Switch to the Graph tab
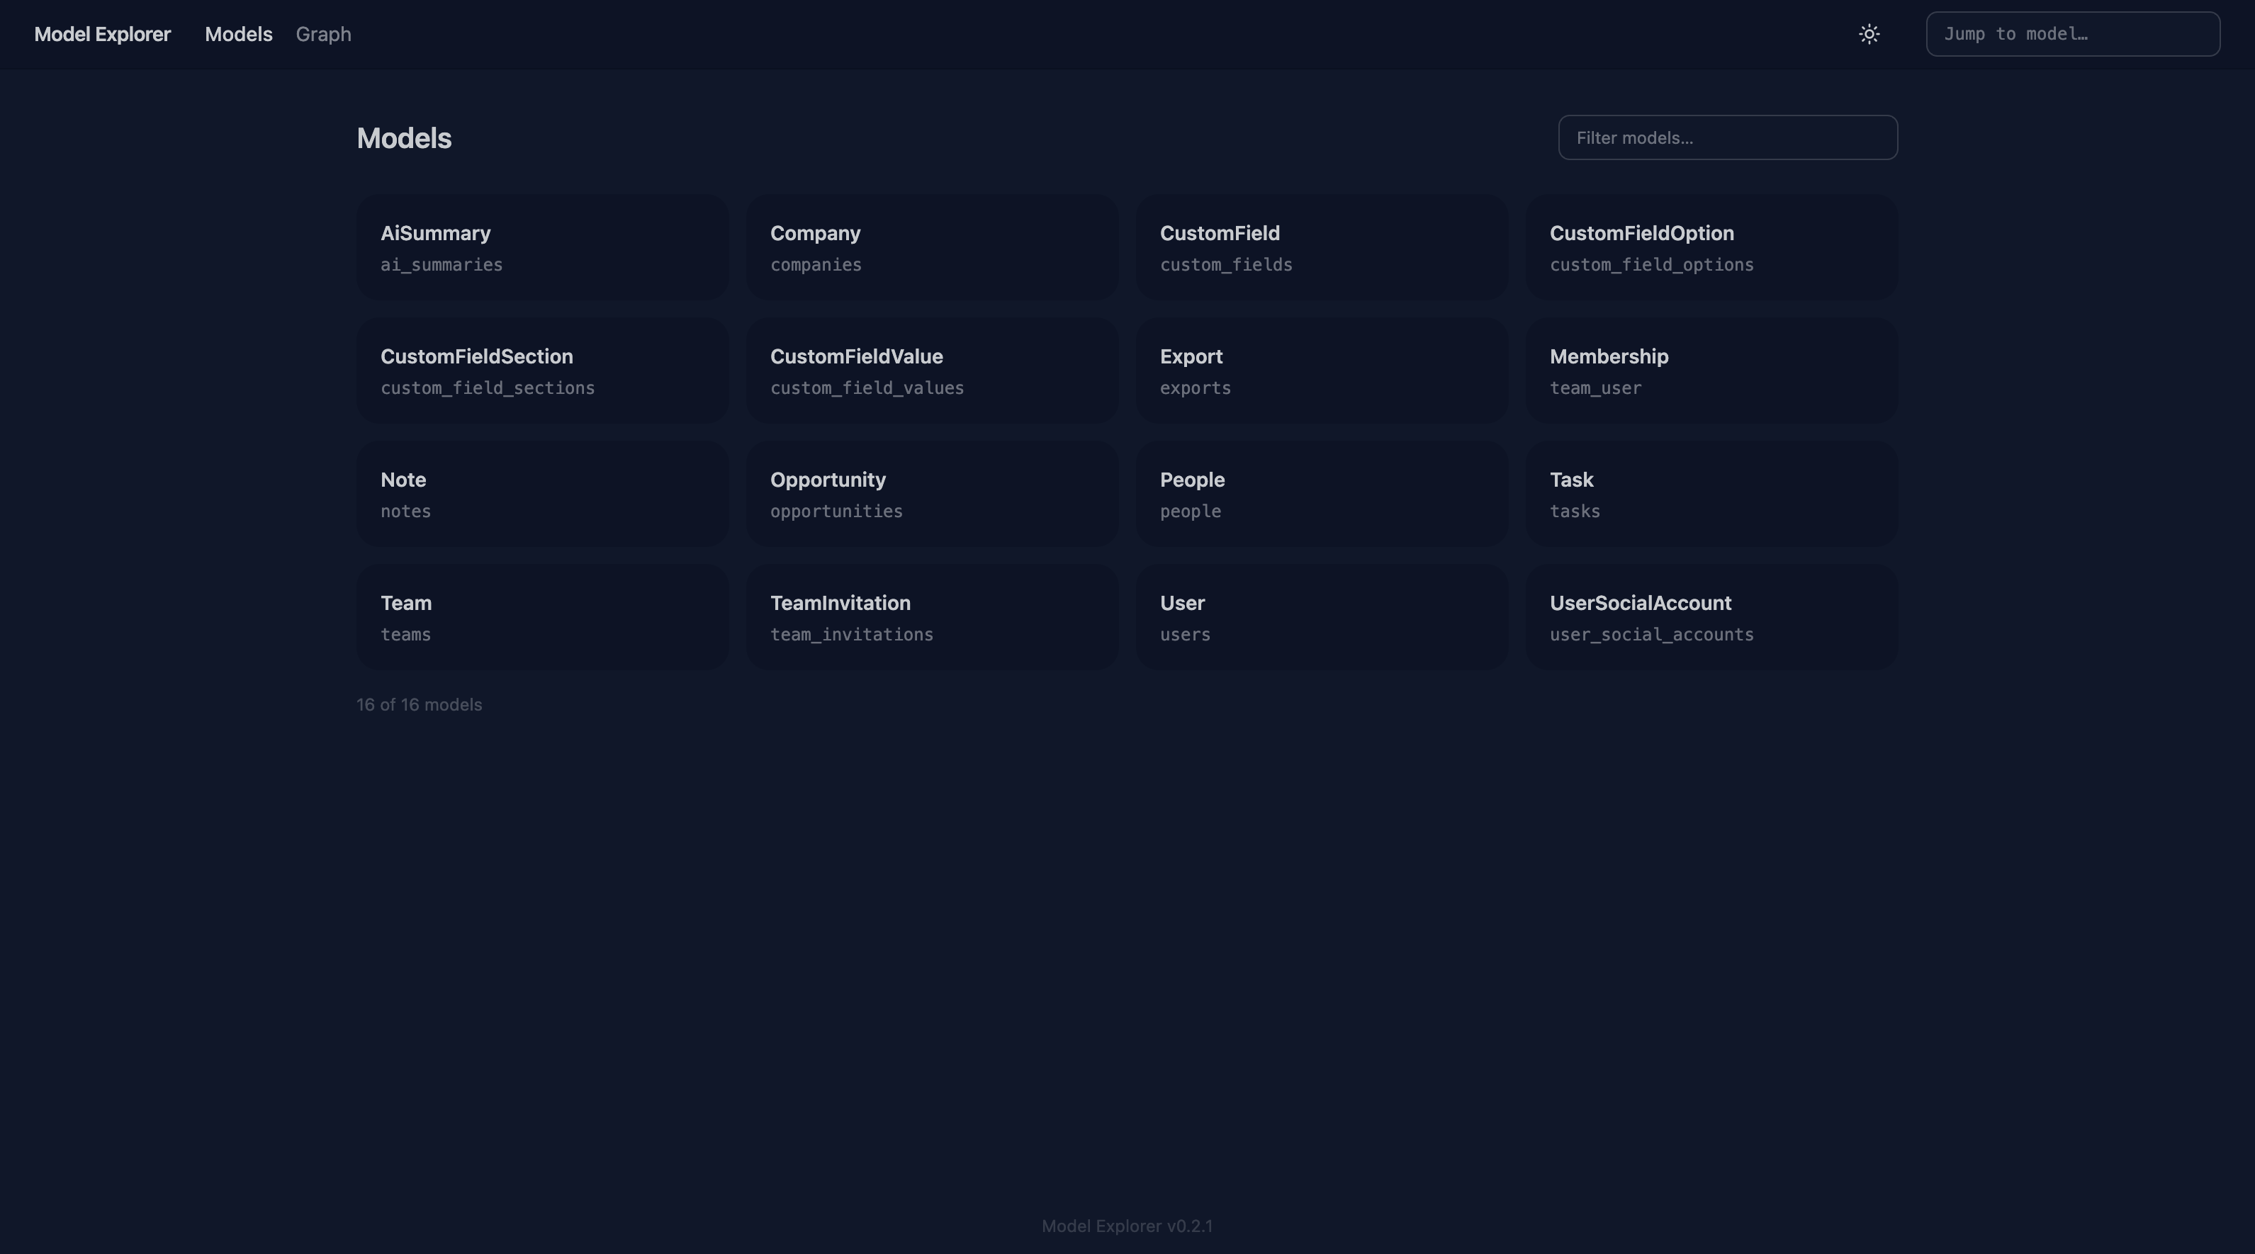Image resolution: width=2255 pixels, height=1254 pixels. click(323, 34)
